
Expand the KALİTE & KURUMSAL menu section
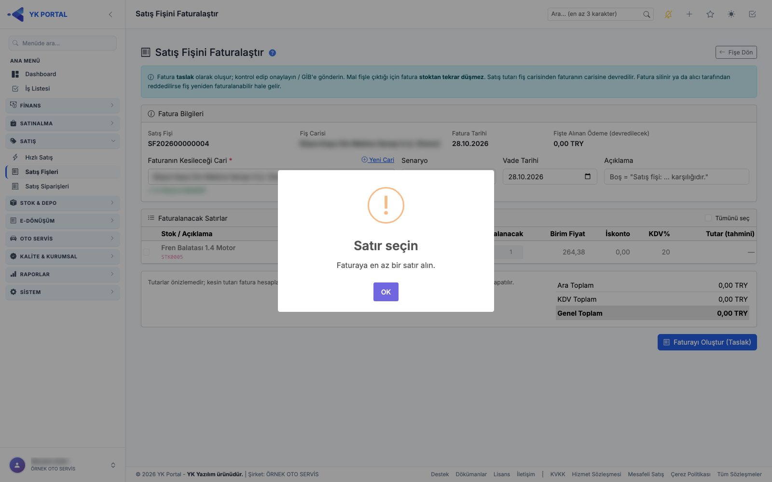click(x=63, y=256)
